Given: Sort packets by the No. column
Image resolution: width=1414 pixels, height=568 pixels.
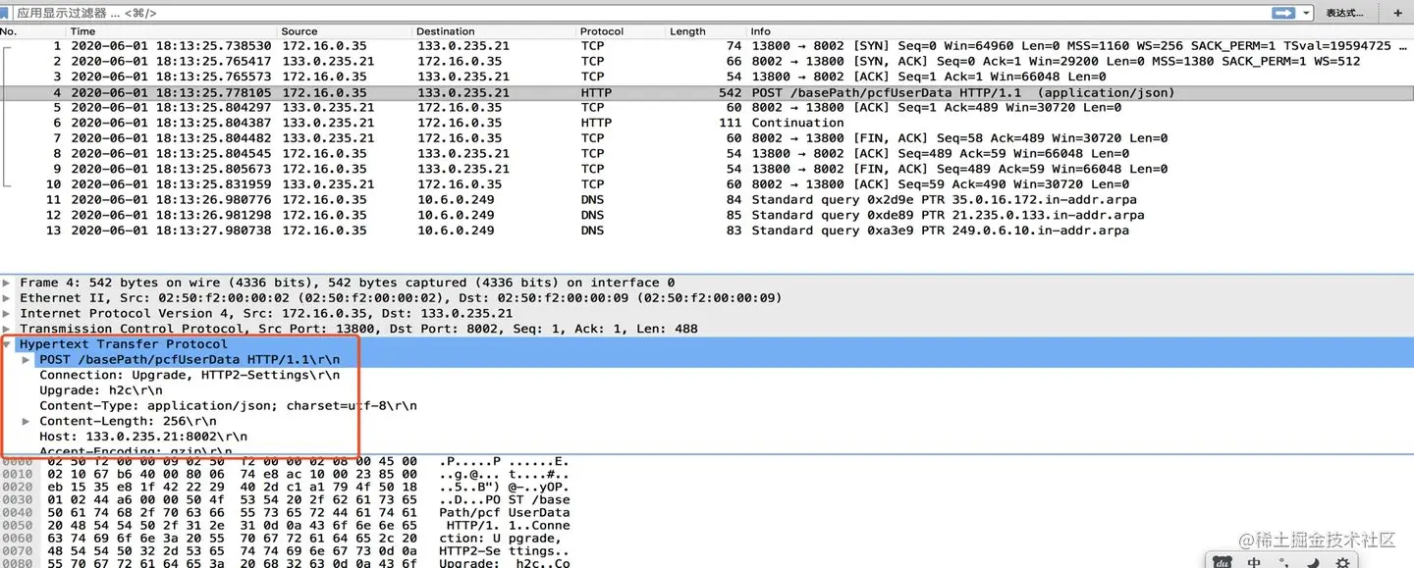Looking at the screenshot, I should click(31, 31).
